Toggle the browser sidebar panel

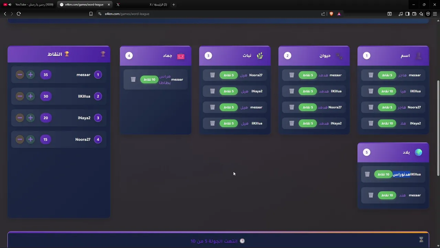407,14
